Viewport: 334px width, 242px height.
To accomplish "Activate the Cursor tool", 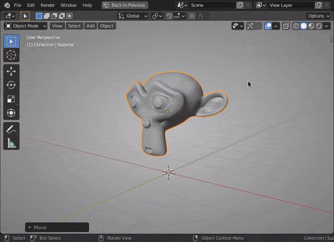I will [x=11, y=55].
